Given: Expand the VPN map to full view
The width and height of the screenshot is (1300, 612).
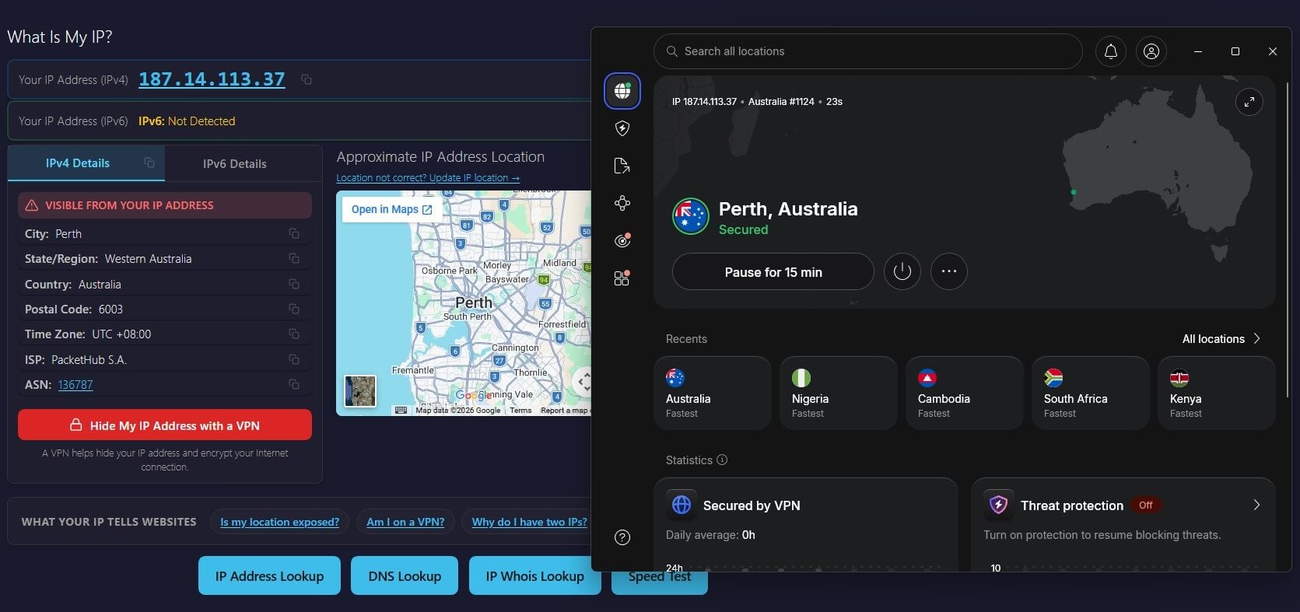Looking at the screenshot, I should coord(1249,102).
